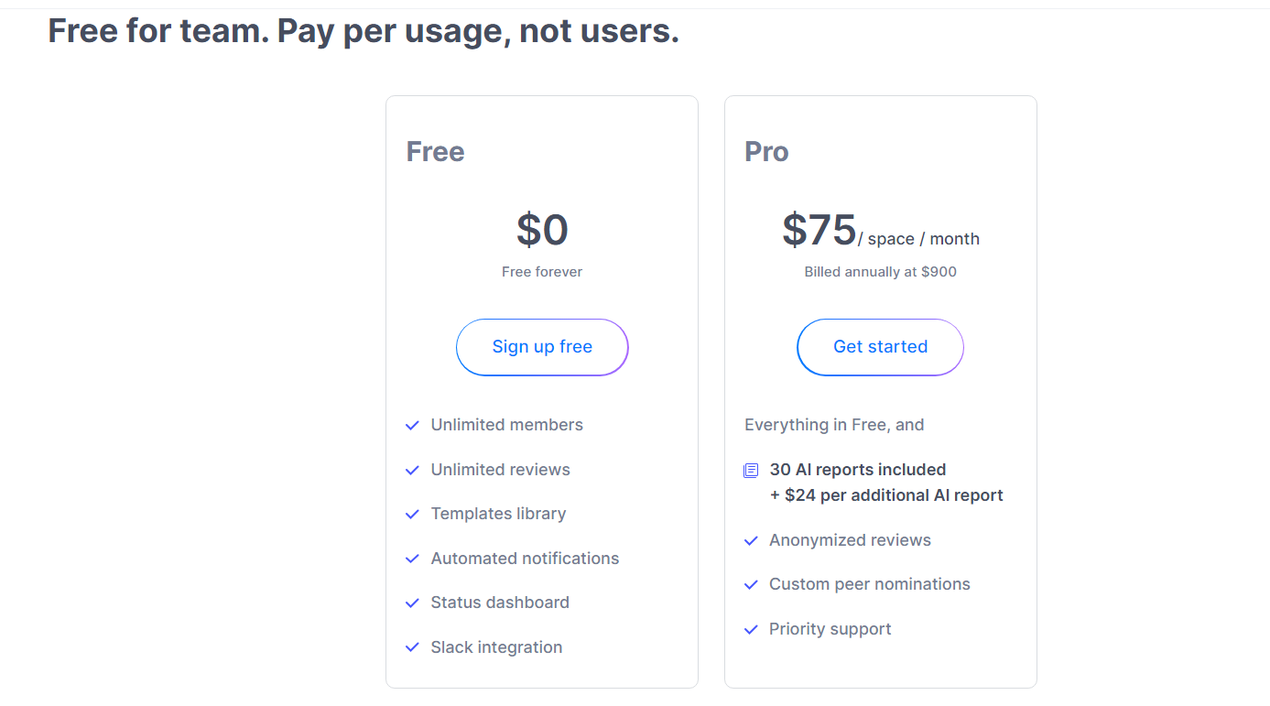The image size is (1270, 706).
Task: Click checkmark icon beside Unlimited members
Action: point(412,426)
